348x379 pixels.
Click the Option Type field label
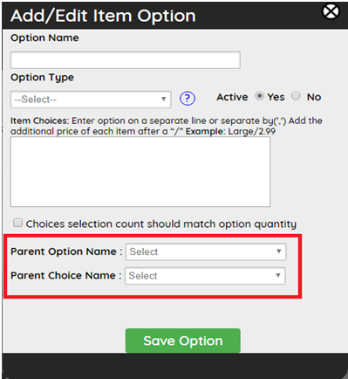pyautogui.click(x=42, y=78)
